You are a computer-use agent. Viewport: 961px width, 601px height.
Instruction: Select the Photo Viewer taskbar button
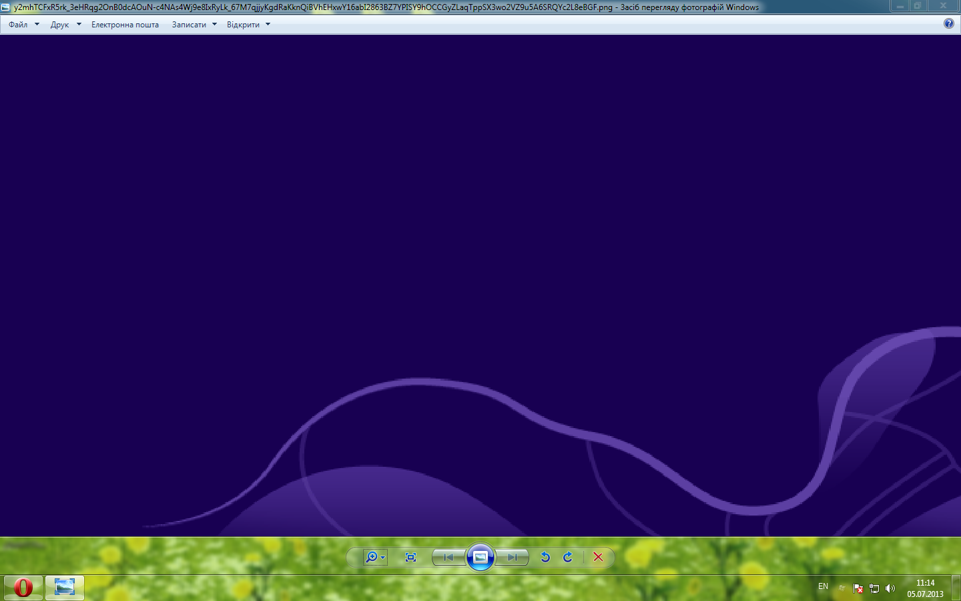(65, 588)
